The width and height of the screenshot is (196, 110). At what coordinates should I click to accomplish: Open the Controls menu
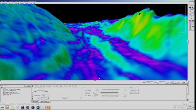[11, 3]
